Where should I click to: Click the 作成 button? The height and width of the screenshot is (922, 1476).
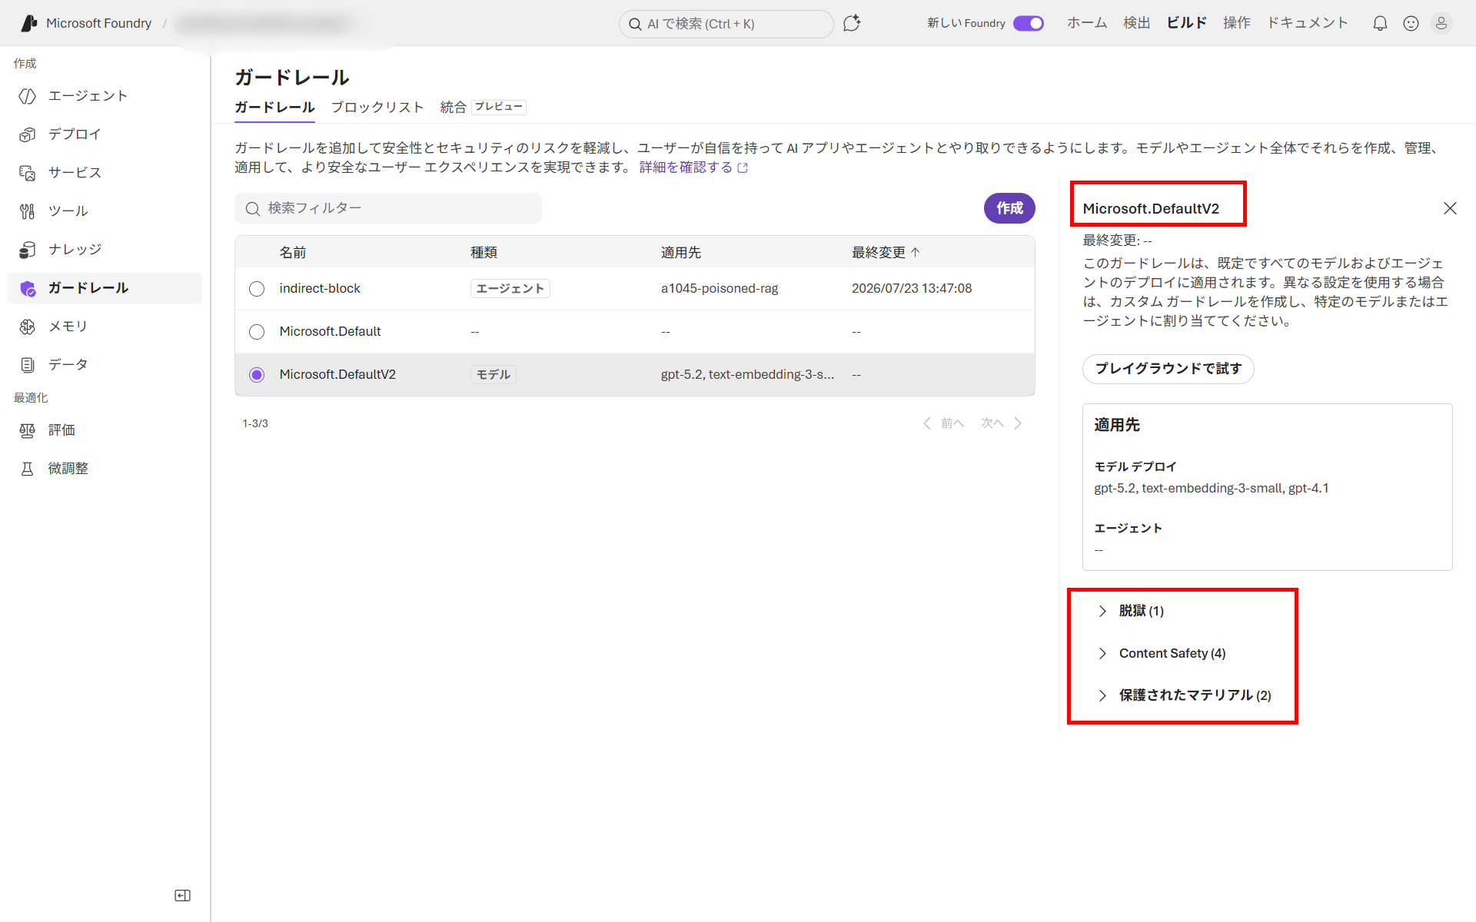click(x=1009, y=208)
